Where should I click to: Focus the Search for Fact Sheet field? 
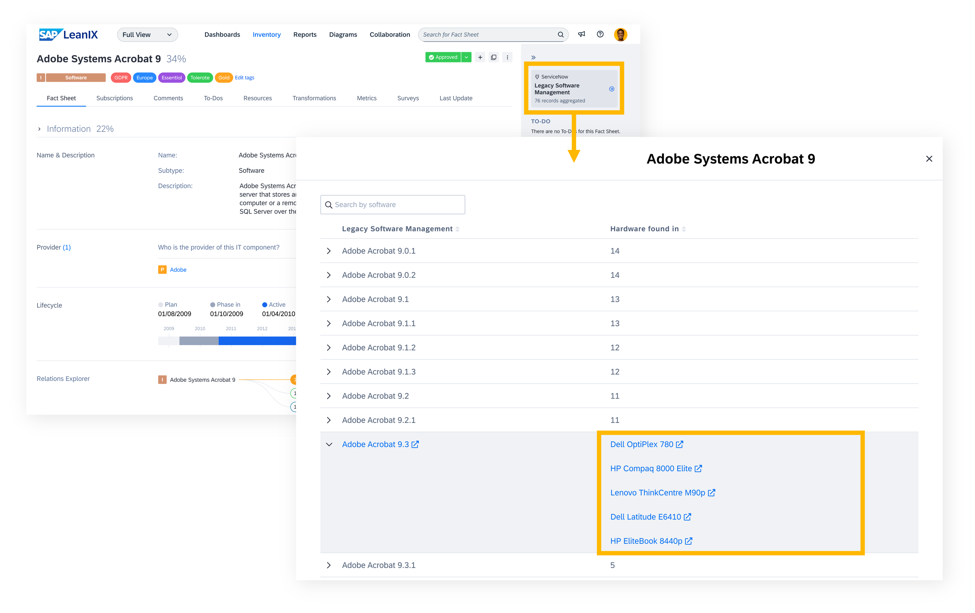click(493, 34)
